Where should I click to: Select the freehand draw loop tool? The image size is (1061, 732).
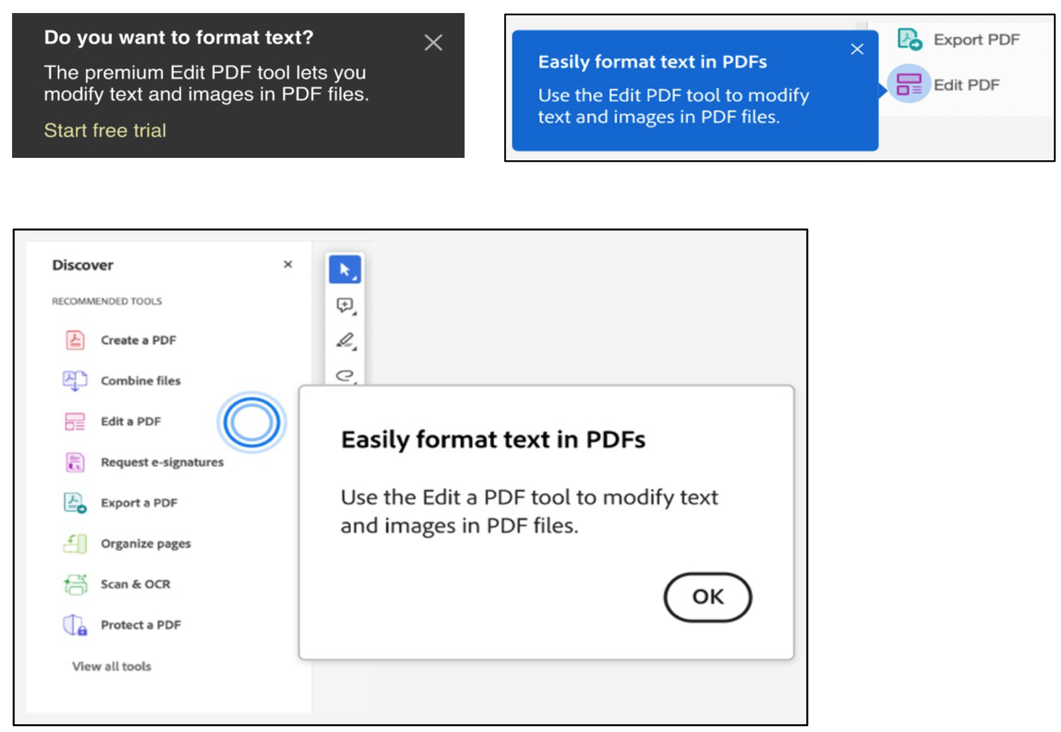(x=345, y=375)
